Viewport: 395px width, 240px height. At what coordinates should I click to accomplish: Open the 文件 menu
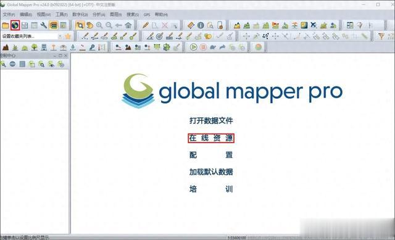[x=9, y=15]
